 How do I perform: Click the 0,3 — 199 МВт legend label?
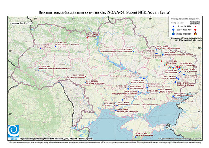click(x=184, y=27)
